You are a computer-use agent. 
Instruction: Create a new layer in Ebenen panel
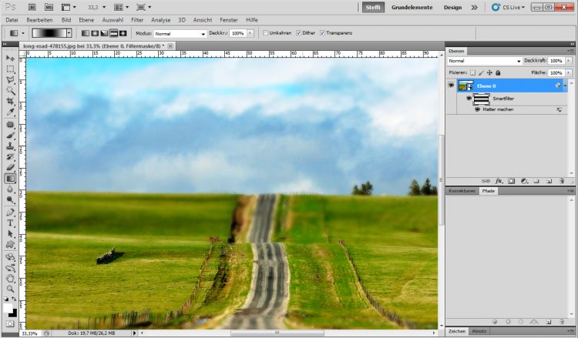549,181
